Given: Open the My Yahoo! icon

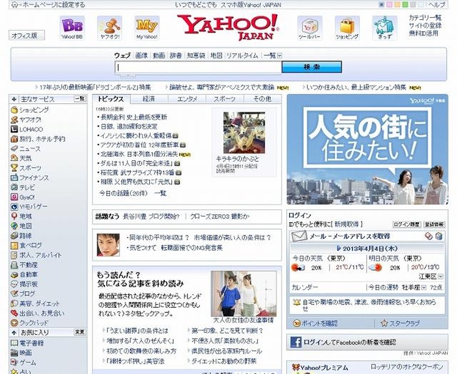Looking at the screenshot, I should 147,25.
